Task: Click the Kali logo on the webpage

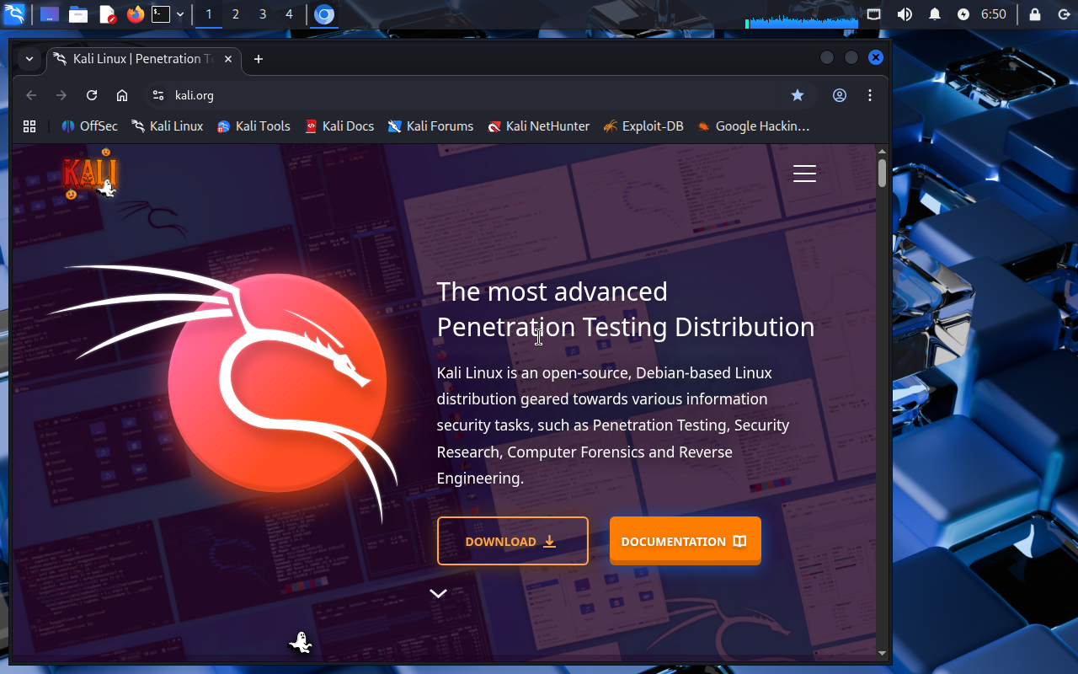Action: tap(89, 175)
